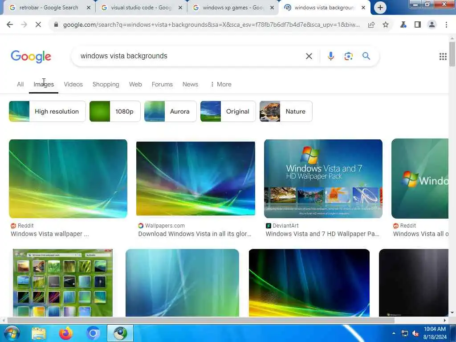Open a new tab with the plus button
This screenshot has width=456, height=342.
(x=380, y=8)
